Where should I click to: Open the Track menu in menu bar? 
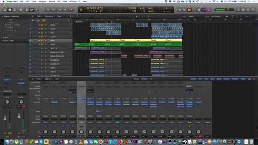34,2
